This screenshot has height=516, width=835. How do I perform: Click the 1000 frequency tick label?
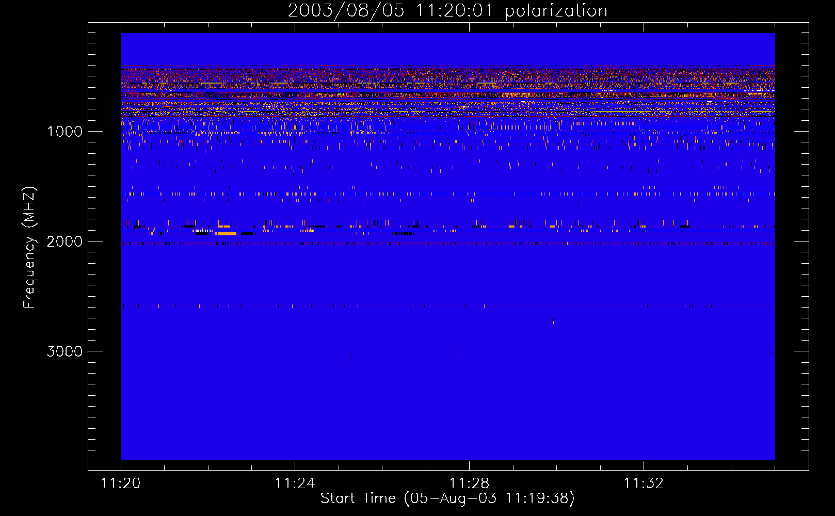[65, 132]
